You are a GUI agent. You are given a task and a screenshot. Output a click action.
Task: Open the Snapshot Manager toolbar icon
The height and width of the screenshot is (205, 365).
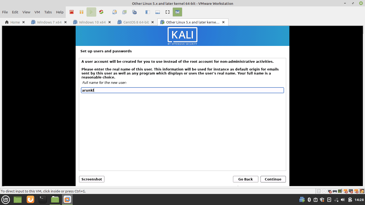[x=134, y=12]
